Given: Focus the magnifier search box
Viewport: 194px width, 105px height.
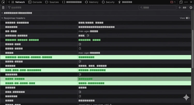Looking at the screenshot, I should click(x=157, y=8).
